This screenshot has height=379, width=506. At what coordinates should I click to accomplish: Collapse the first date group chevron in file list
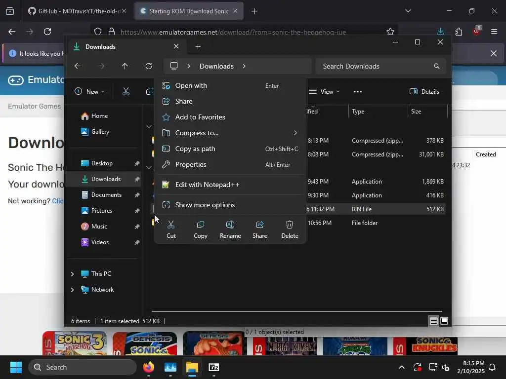pos(149,126)
